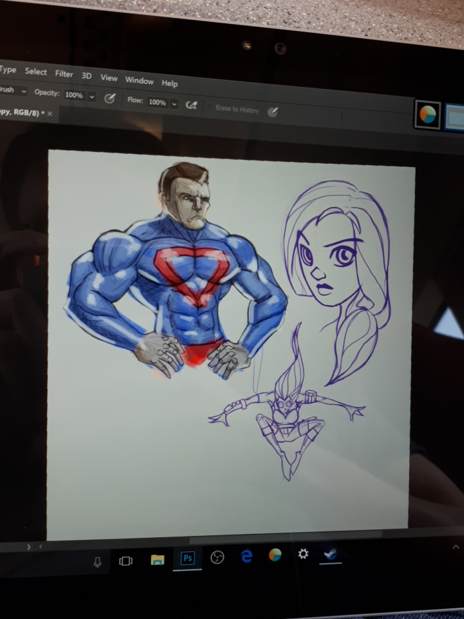The width and height of the screenshot is (464, 619).
Task: Open Steam from the taskbar
Action: point(331,553)
